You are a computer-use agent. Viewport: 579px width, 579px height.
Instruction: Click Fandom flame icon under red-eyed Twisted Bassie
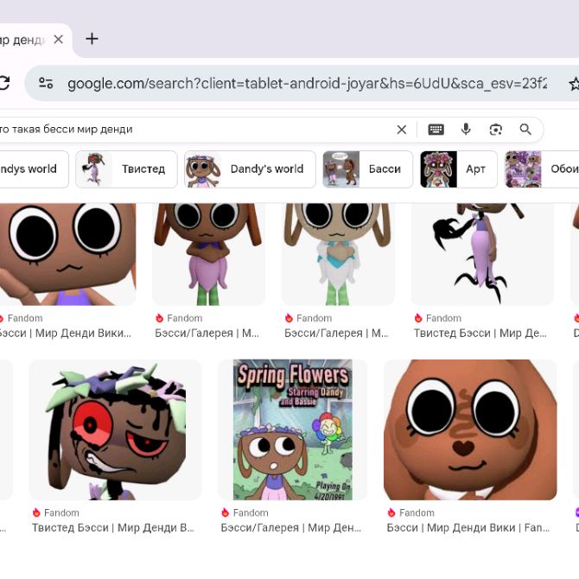pos(36,512)
